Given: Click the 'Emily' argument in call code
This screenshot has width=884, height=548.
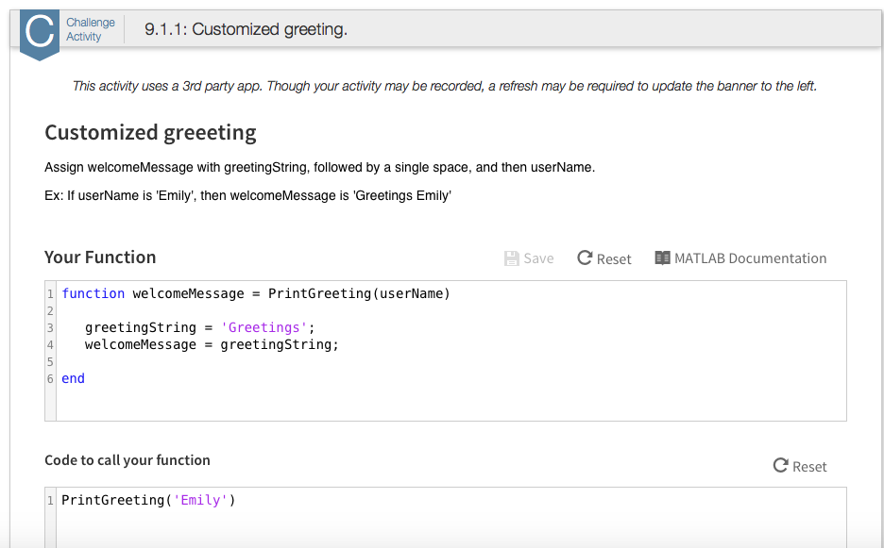Looking at the screenshot, I should (200, 500).
